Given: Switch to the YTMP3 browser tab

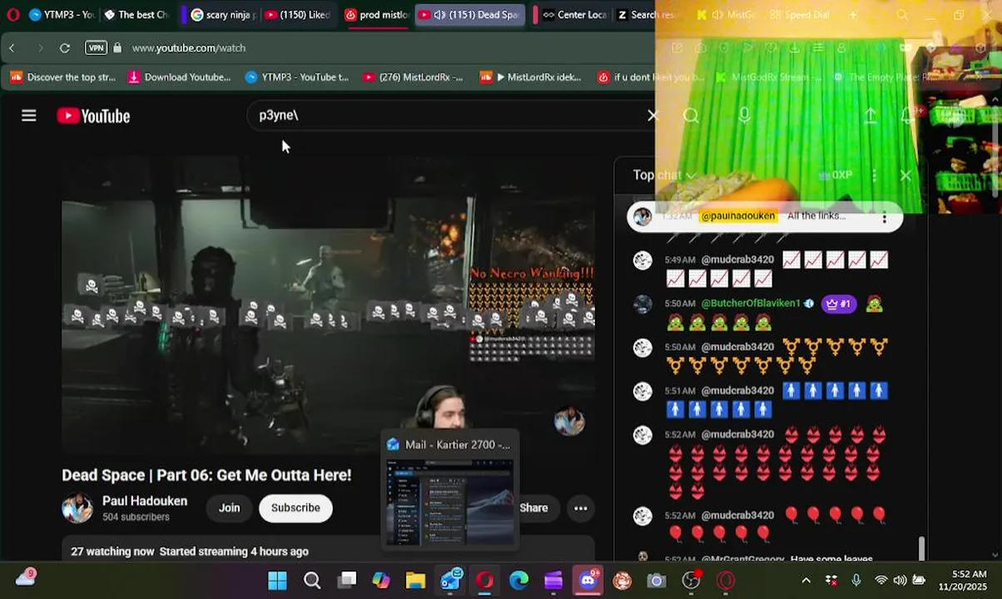Looking at the screenshot, I should pyautogui.click(x=61, y=14).
